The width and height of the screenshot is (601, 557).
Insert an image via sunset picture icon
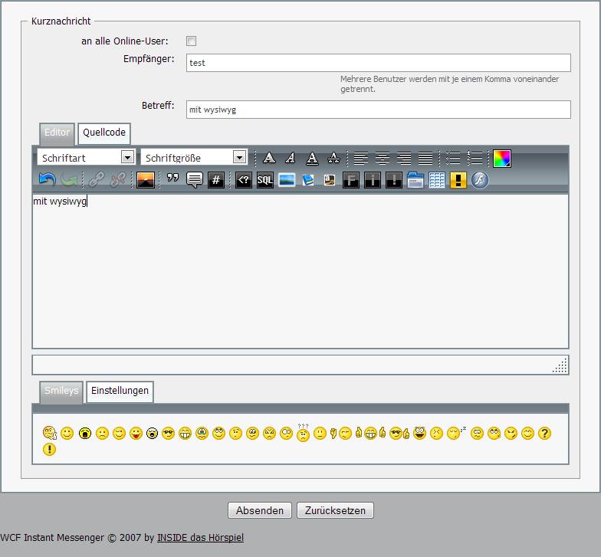click(x=146, y=179)
